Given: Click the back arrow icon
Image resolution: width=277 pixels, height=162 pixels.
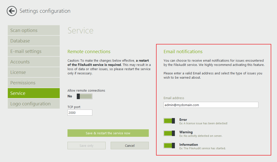Looking at the screenshot, I should [12, 11].
